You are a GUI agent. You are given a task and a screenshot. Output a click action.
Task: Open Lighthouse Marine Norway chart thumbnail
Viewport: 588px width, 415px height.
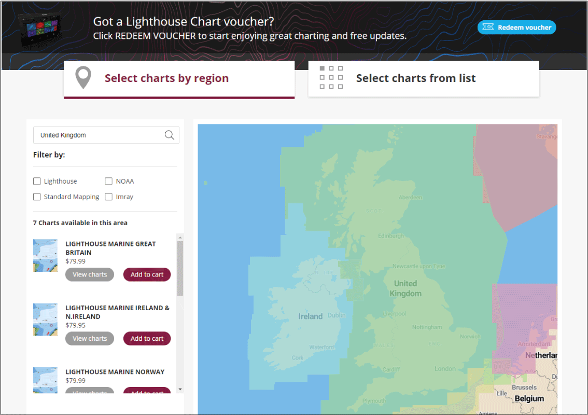[x=45, y=380]
